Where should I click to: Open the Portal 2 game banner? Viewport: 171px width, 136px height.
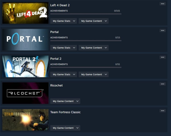point(25,66)
